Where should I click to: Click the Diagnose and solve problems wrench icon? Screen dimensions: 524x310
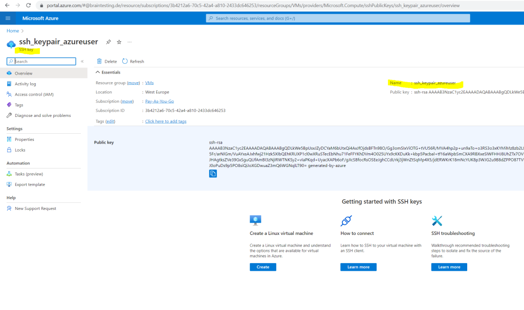pyautogui.click(x=9, y=115)
